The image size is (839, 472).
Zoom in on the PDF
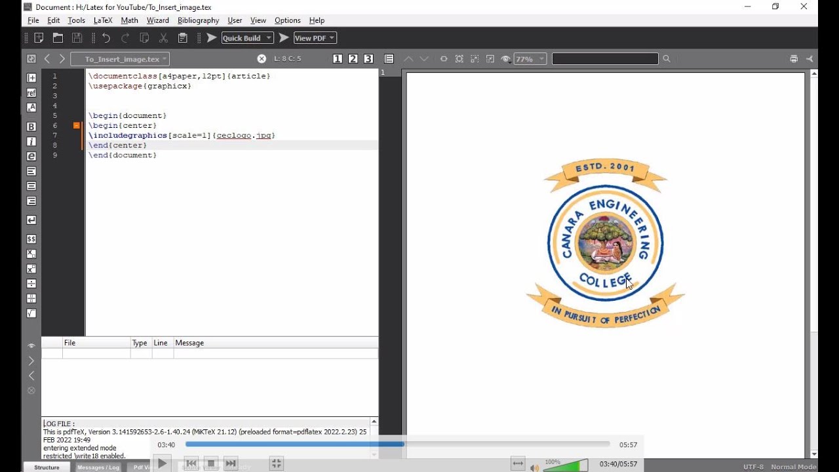pyautogui.click(x=475, y=59)
